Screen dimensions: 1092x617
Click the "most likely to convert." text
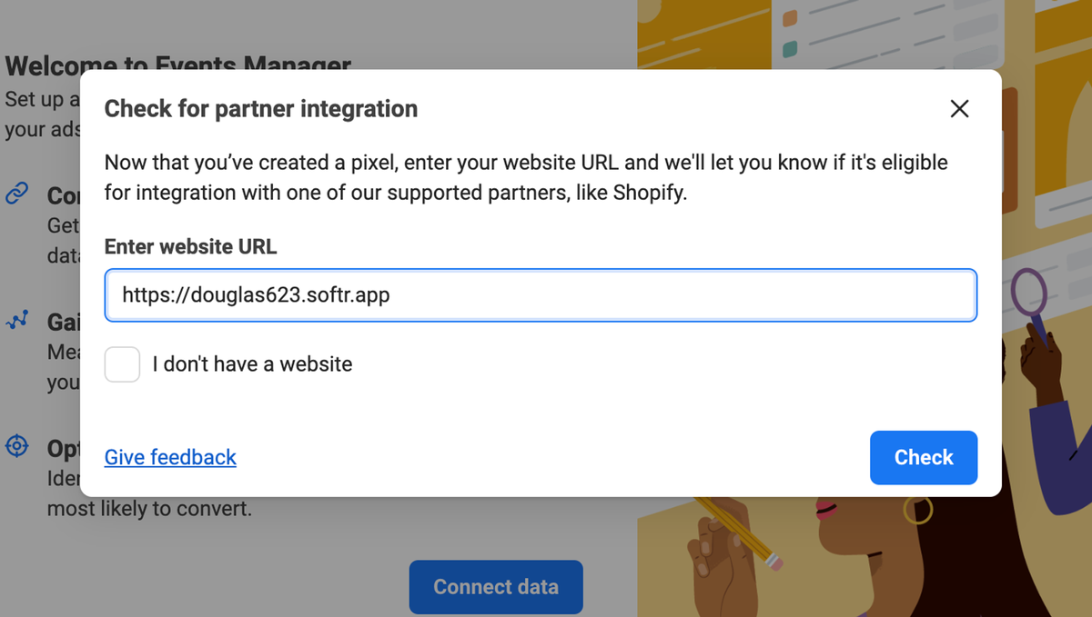tap(149, 509)
